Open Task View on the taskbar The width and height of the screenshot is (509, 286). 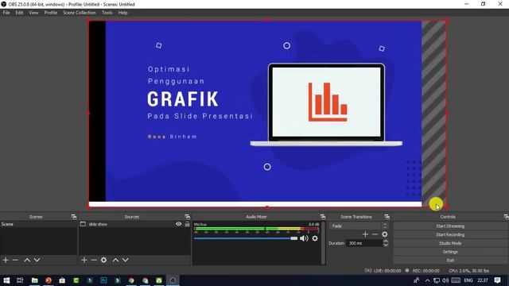click(20, 280)
